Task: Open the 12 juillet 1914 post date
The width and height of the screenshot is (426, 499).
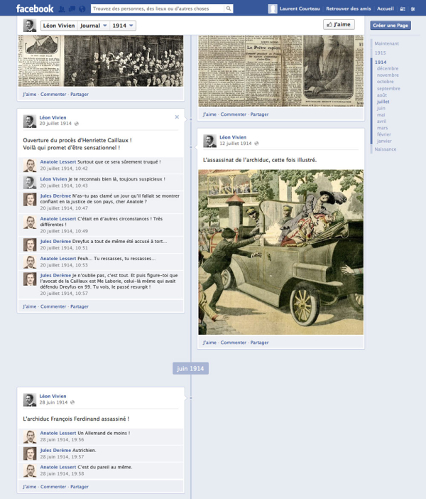Action: 236,143
